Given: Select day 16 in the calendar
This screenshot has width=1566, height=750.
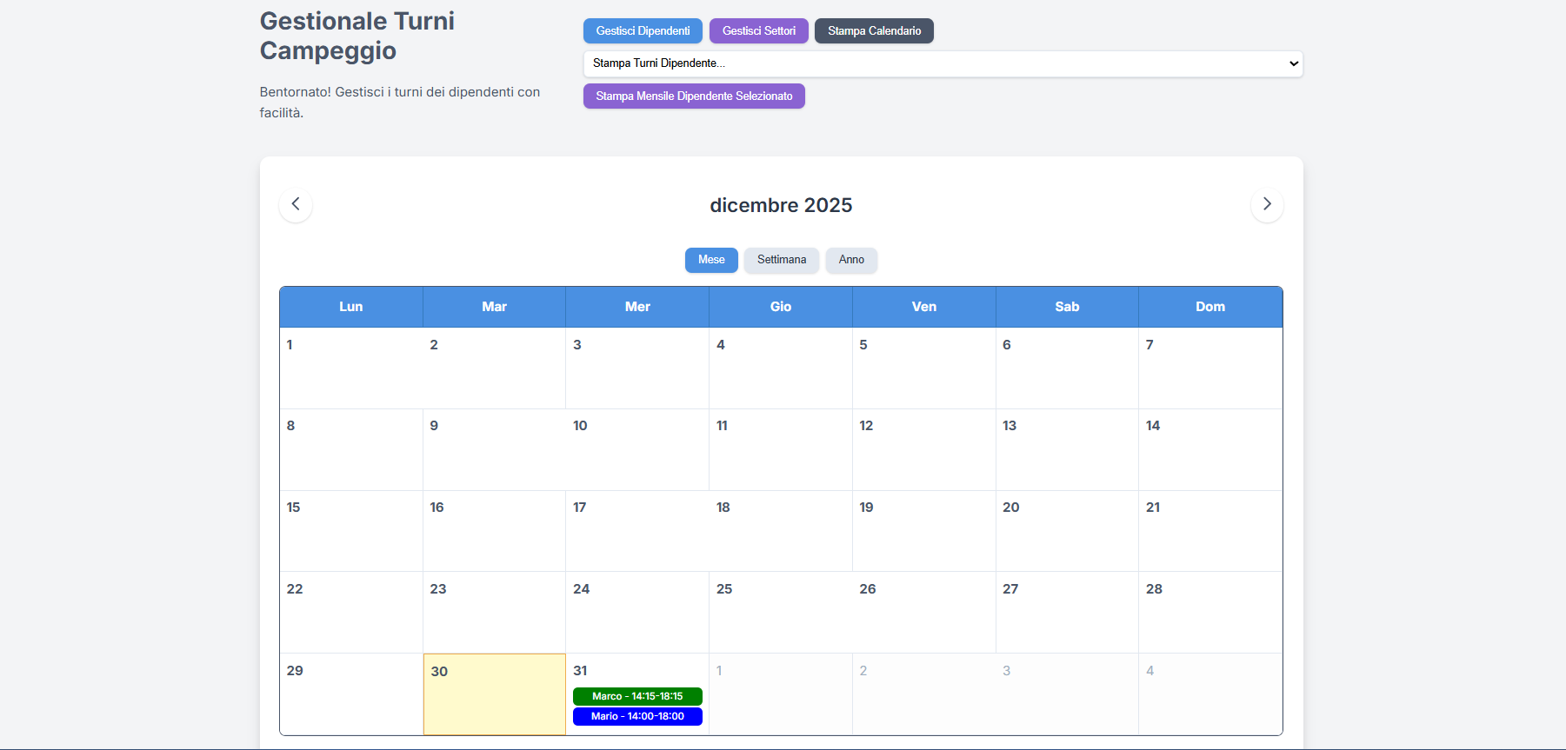Looking at the screenshot, I should coord(494,531).
